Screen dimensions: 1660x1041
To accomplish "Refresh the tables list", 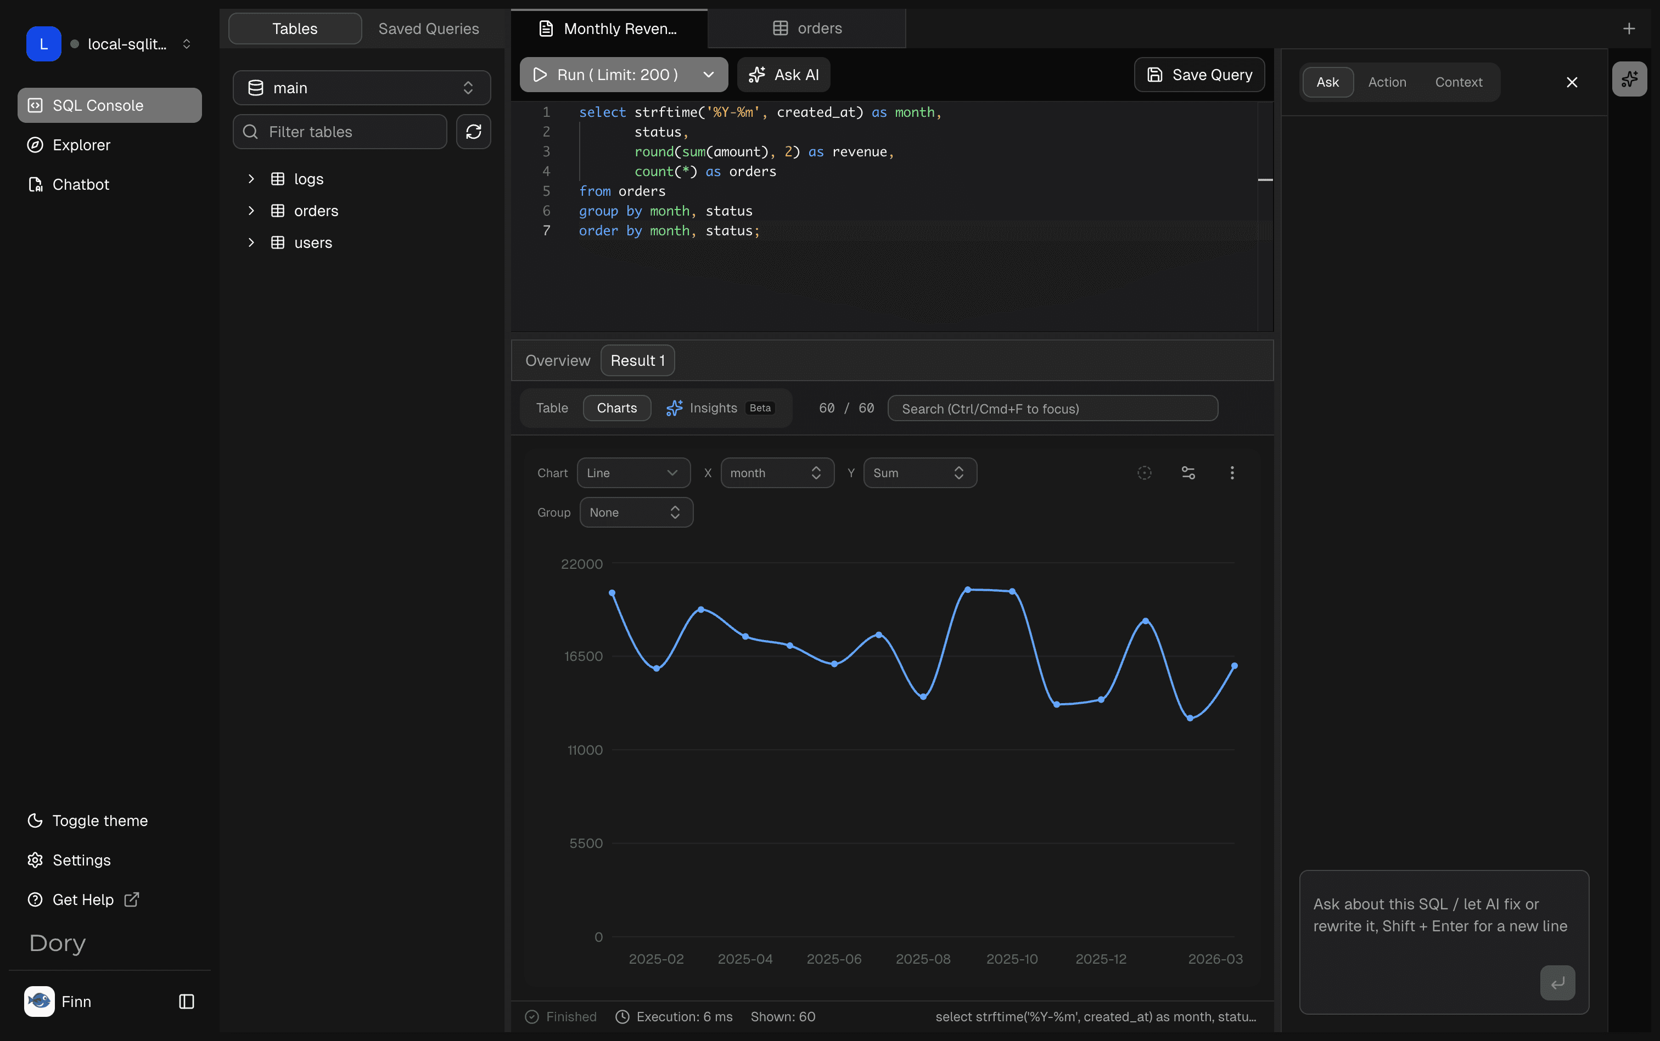I will point(473,132).
